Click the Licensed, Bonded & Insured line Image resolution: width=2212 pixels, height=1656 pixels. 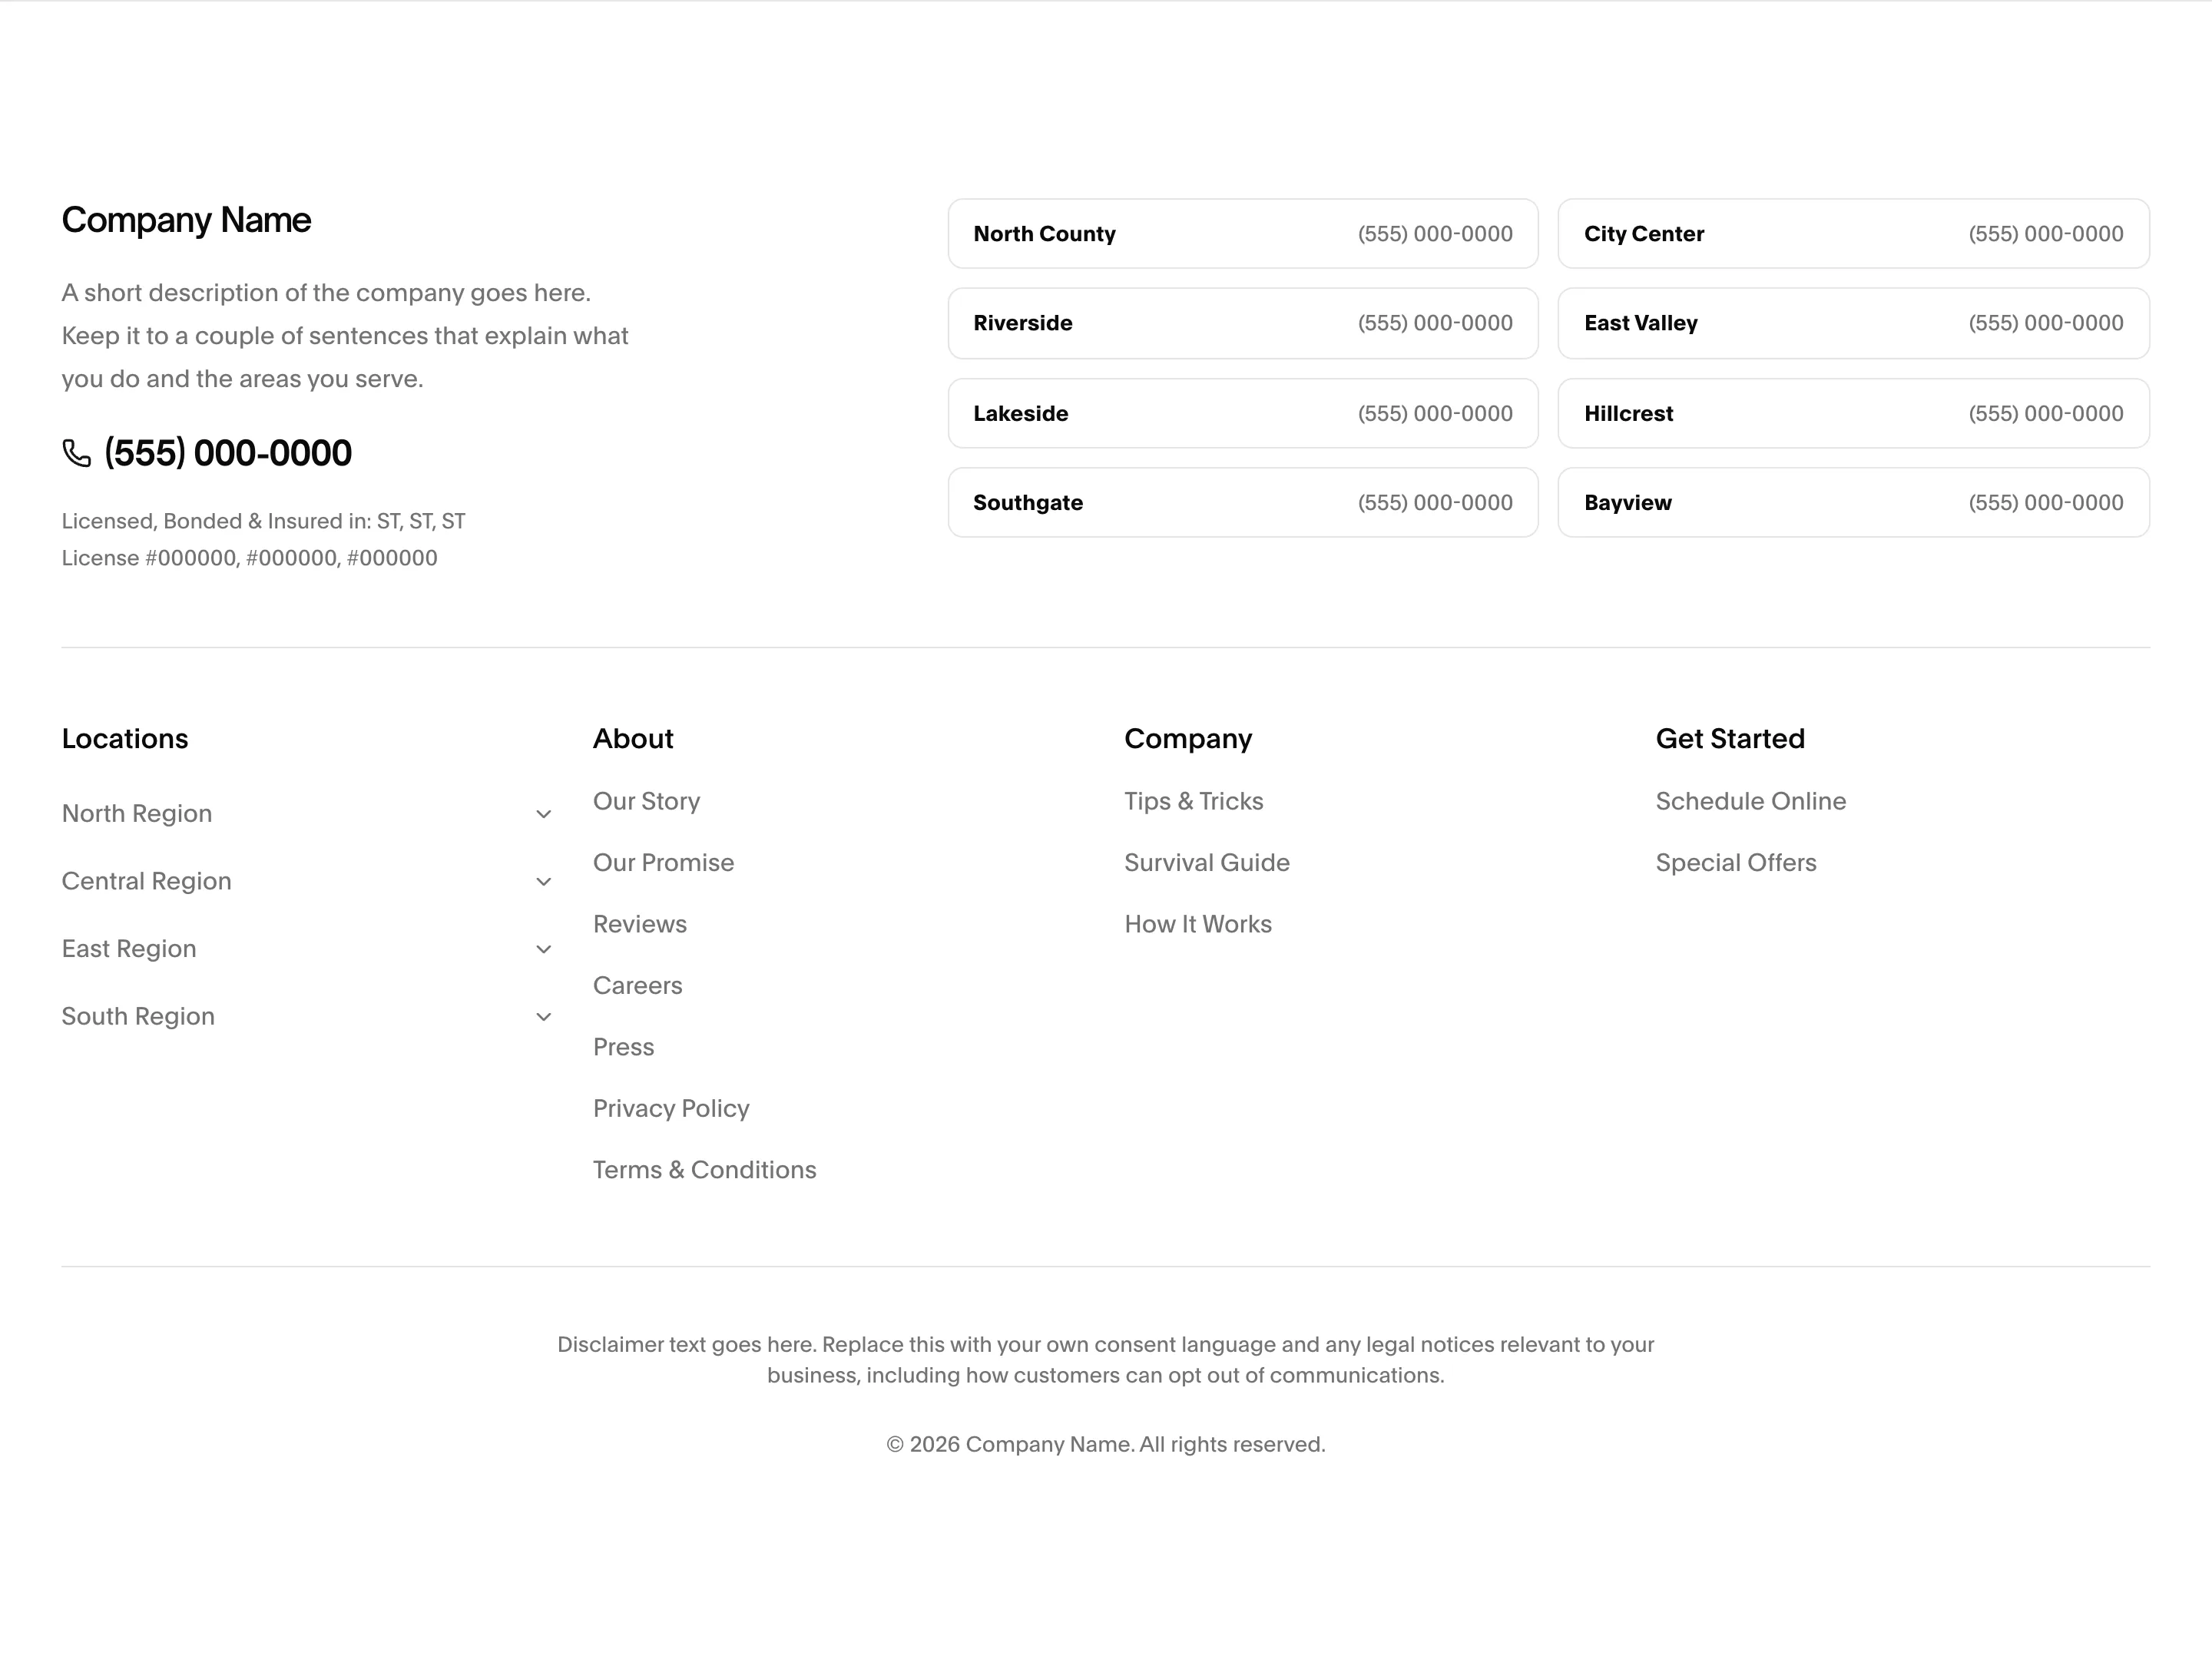(264, 521)
